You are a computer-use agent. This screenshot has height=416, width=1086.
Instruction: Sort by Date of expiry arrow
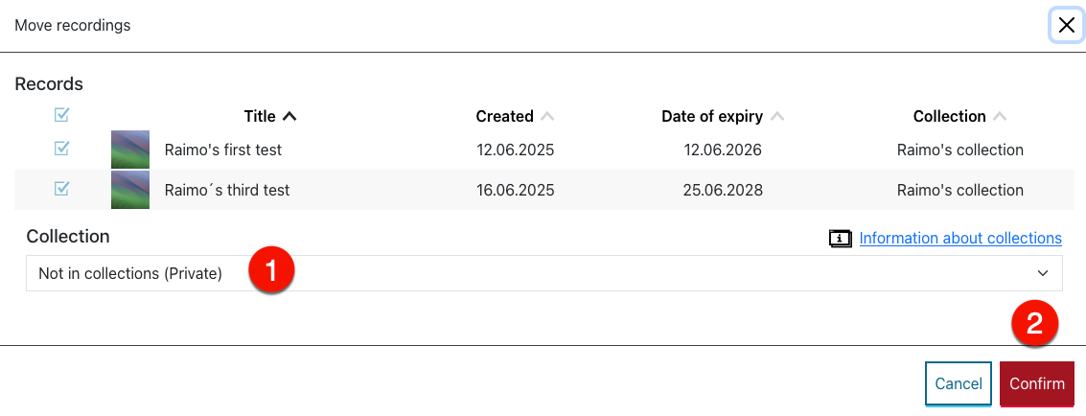pyautogui.click(x=777, y=116)
